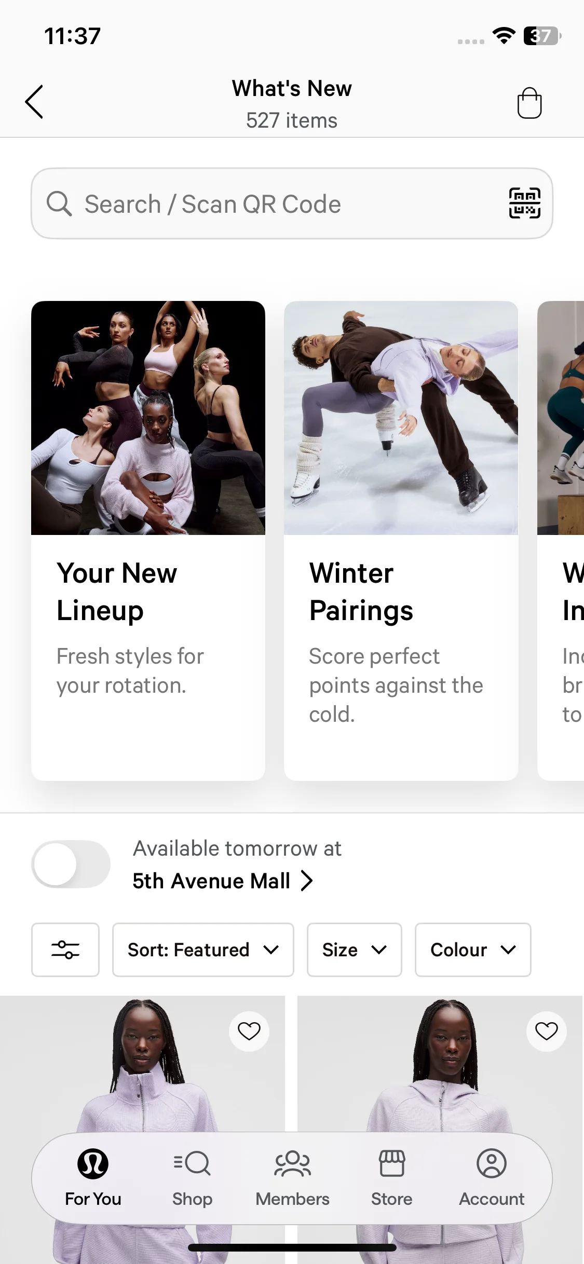Image resolution: width=584 pixels, height=1264 pixels.
Task: Open the shopping bag icon
Action: click(529, 103)
